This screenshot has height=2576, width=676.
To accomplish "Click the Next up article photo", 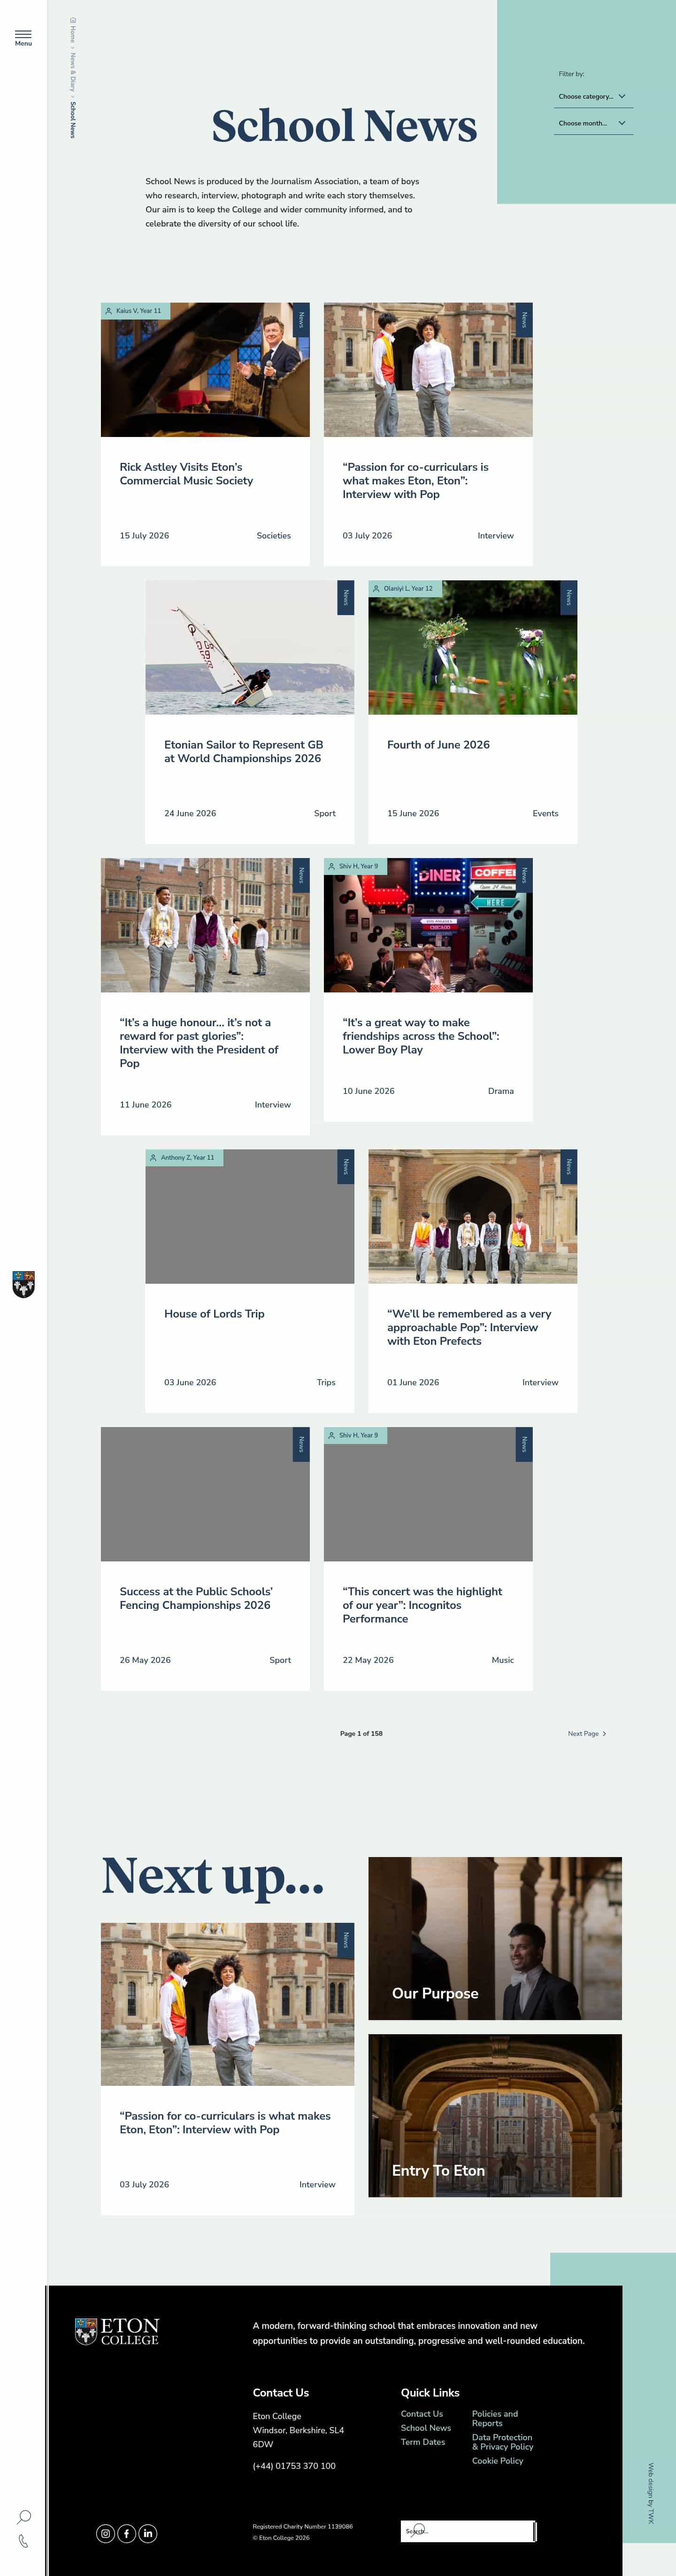I will pyautogui.click(x=228, y=2004).
